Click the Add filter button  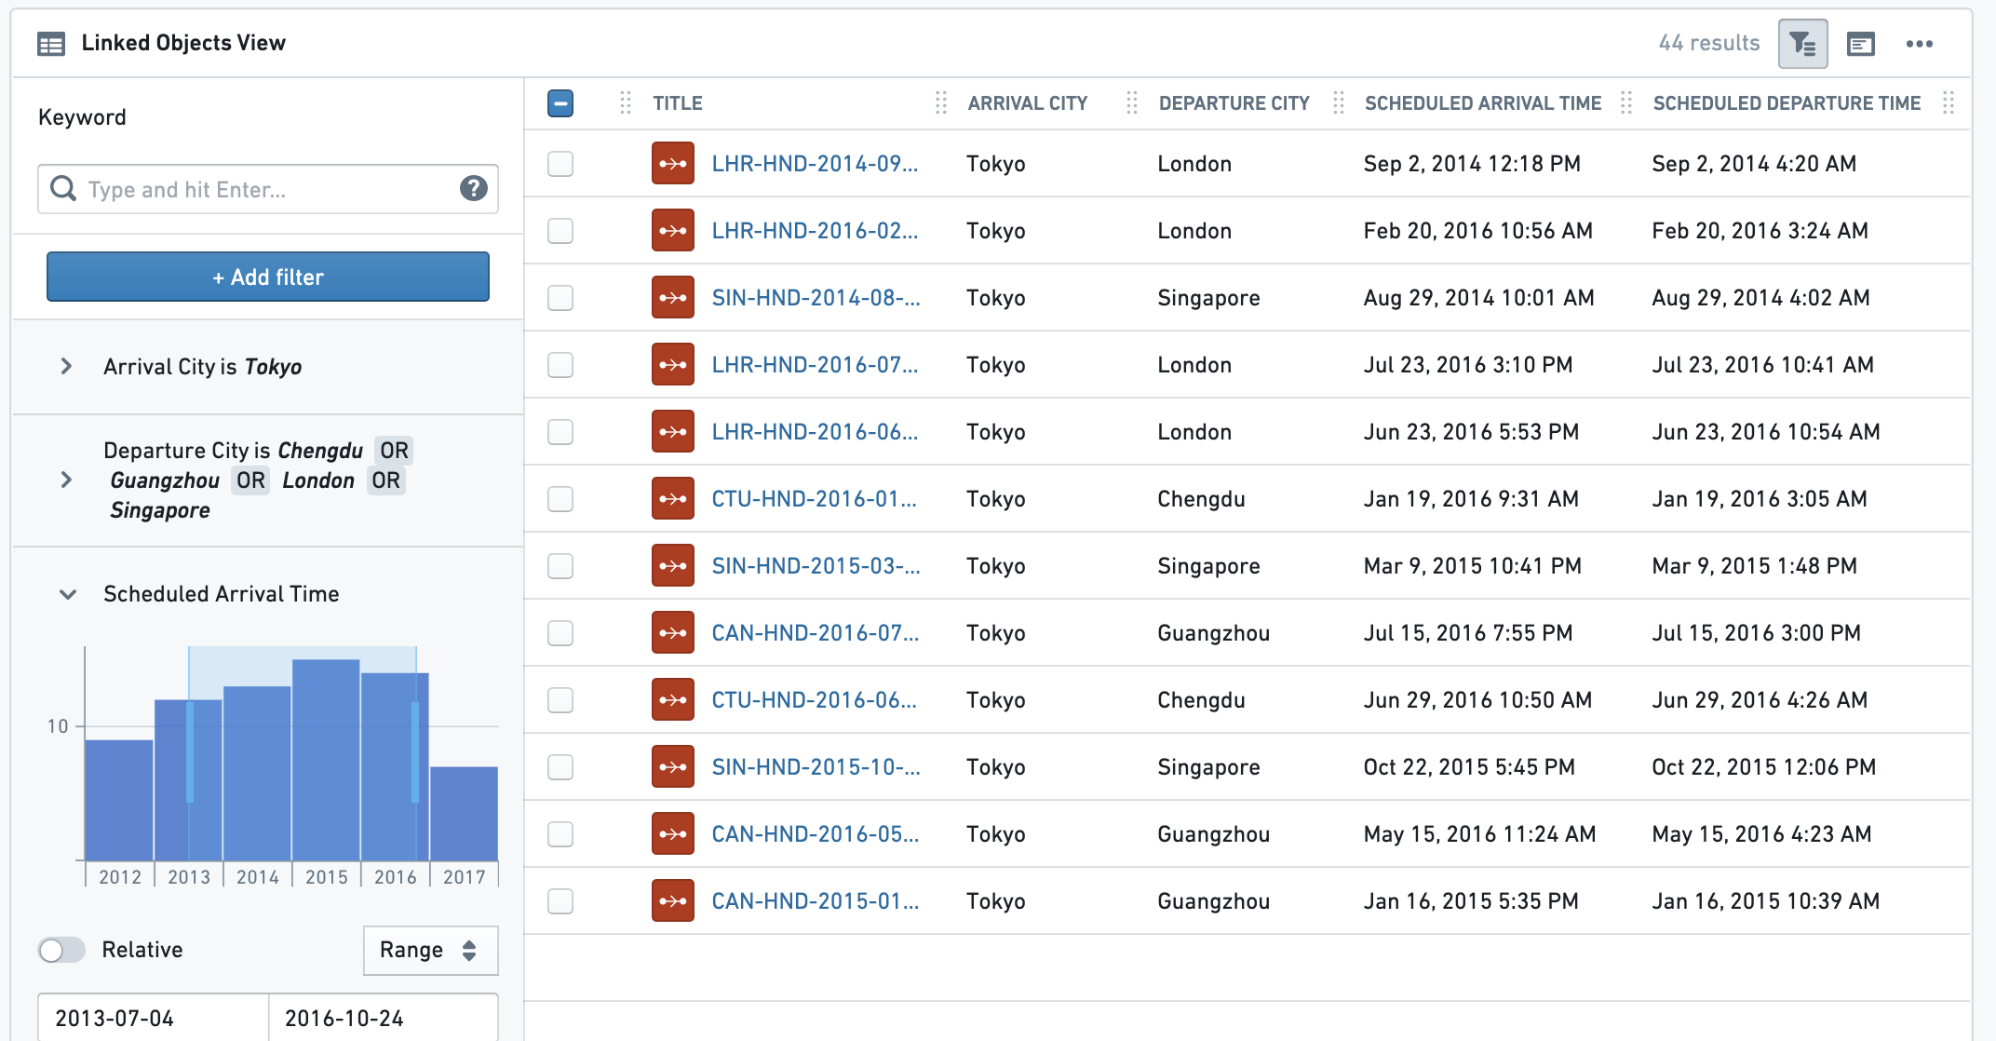click(x=267, y=277)
